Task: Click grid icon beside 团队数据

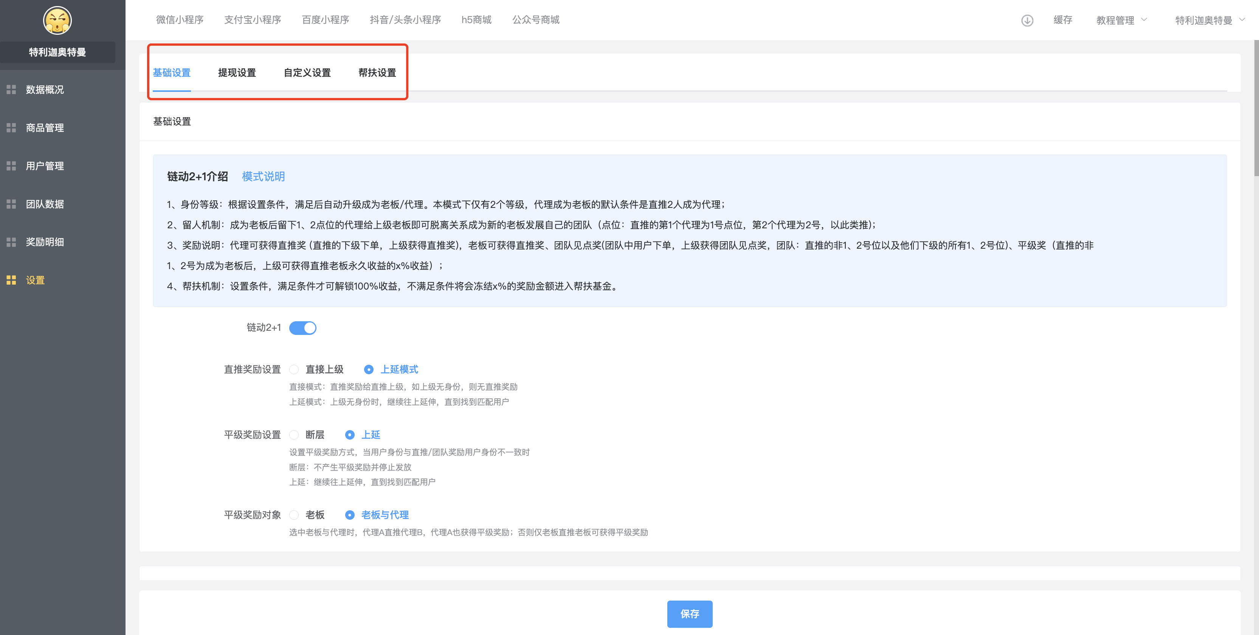Action: [x=11, y=204]
